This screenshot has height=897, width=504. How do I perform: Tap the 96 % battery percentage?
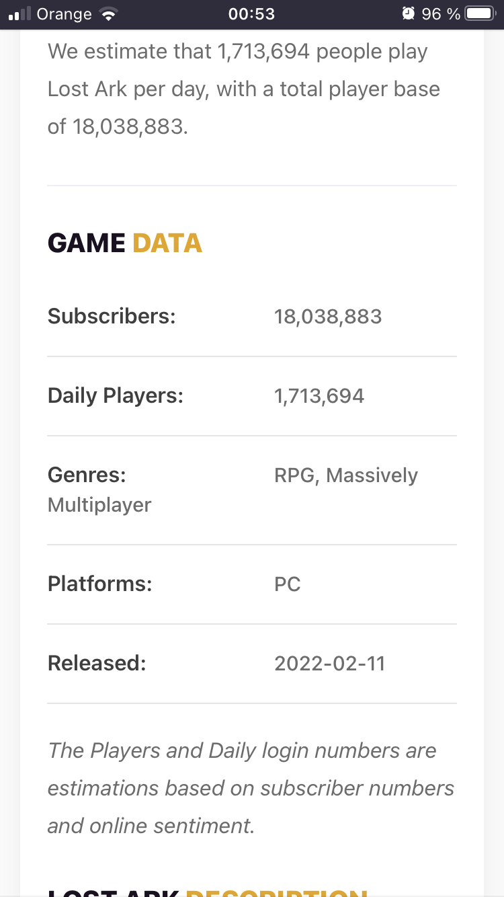pyautogui.click(x=441, y=14)
